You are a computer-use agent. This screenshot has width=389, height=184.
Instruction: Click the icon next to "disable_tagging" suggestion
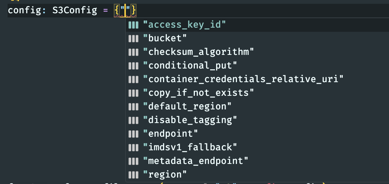(133, 120)
